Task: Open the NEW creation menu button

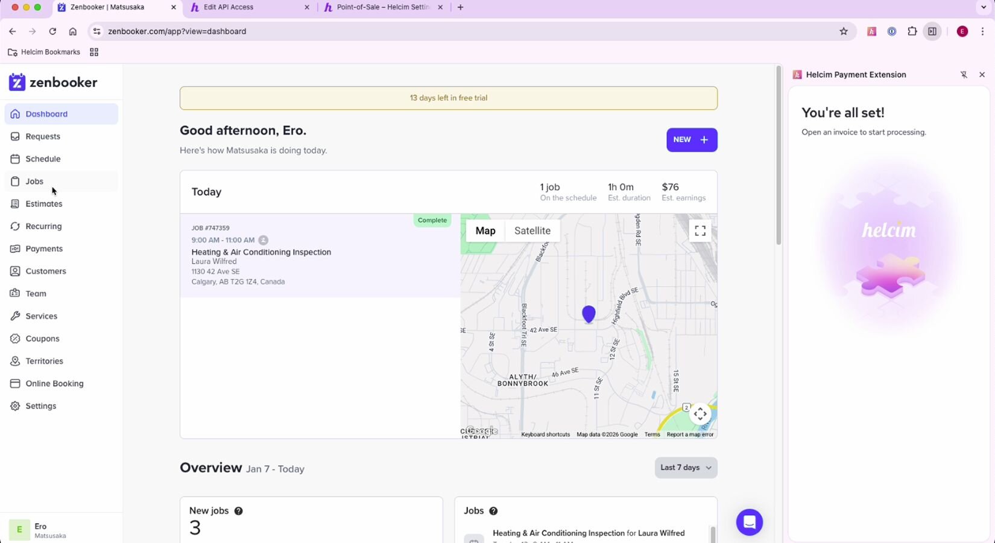Action: pos(691,140)
